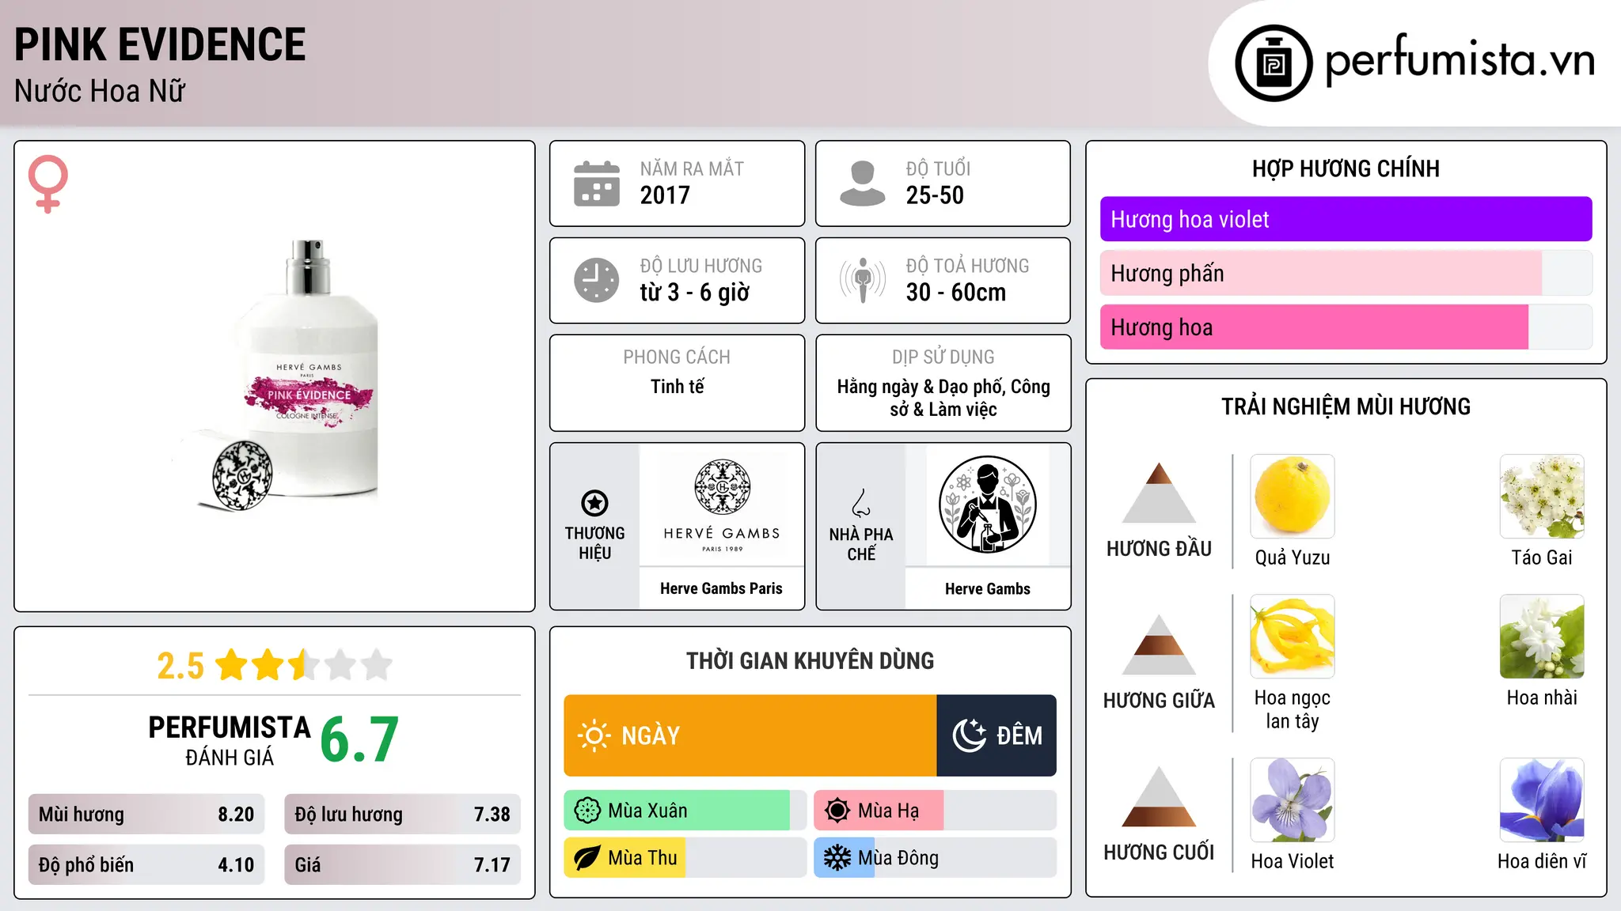Click the Độ phổ biến score 4.10
Screen dimensions: 1621x911
(236, 865)
